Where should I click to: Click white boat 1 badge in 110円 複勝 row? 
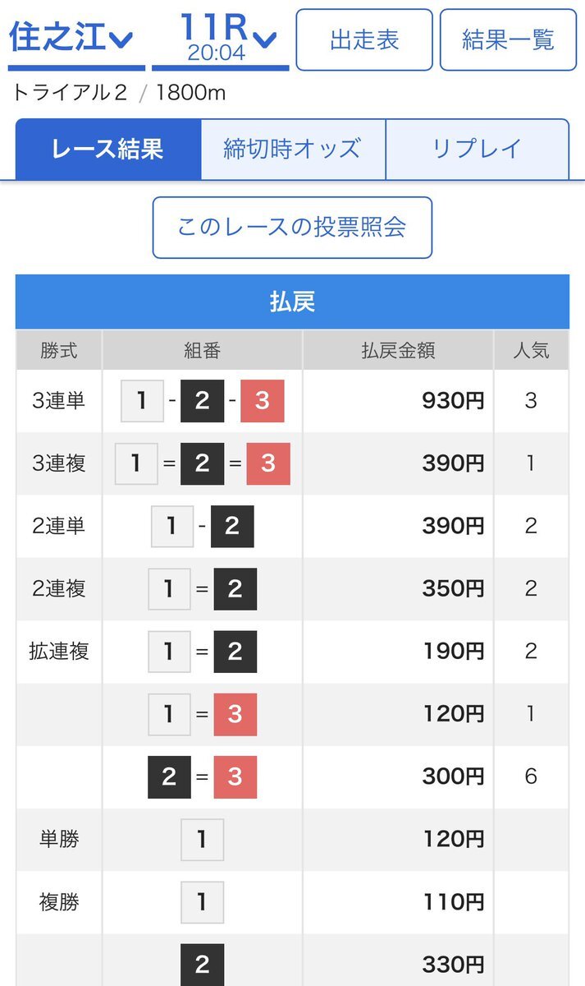coord(202,901)
